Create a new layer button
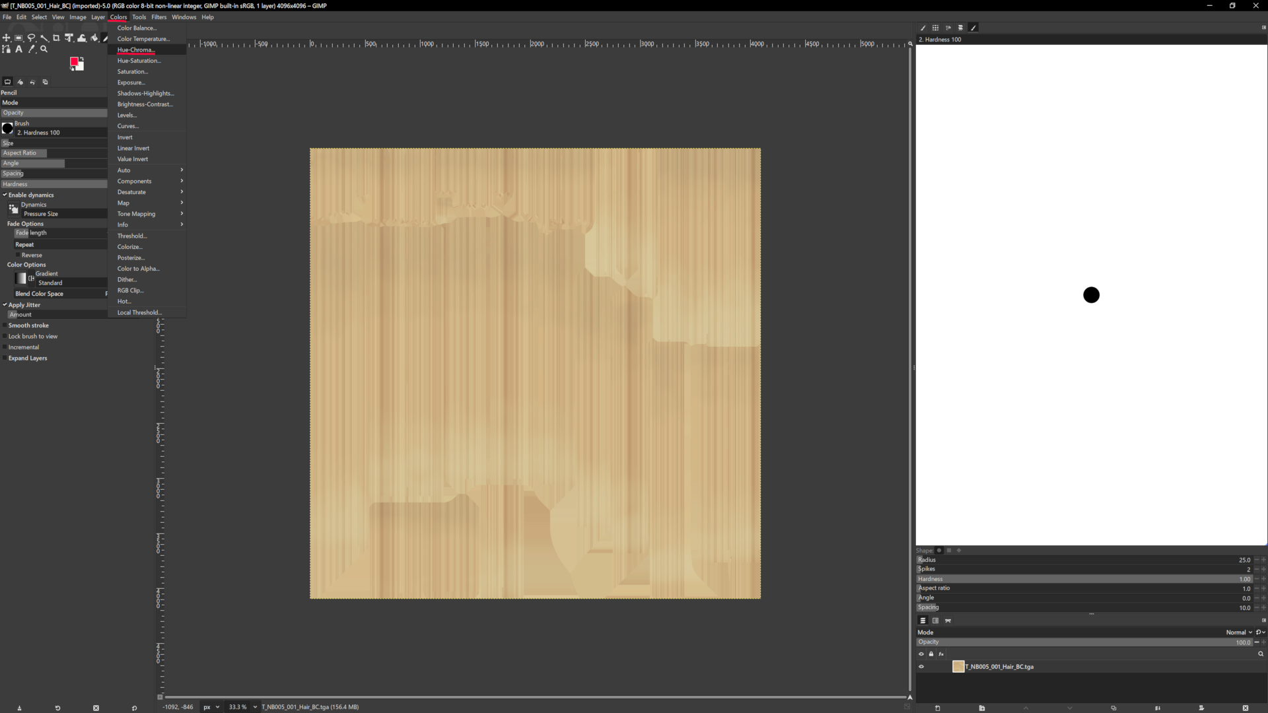 [938, 708]
